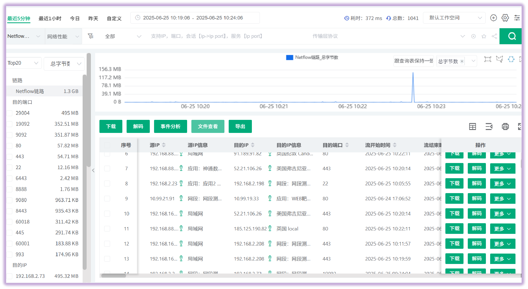This screenshot has width=528, height=289.
Task: Check the port 29004 checkbox
Action: (10, 113)
